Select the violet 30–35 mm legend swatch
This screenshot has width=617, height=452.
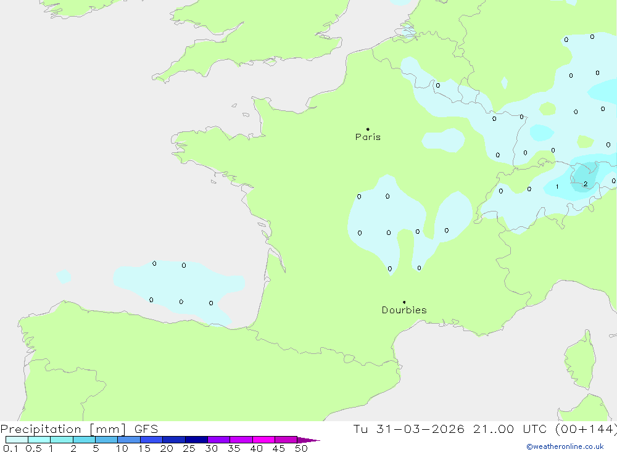click(218, 440)
